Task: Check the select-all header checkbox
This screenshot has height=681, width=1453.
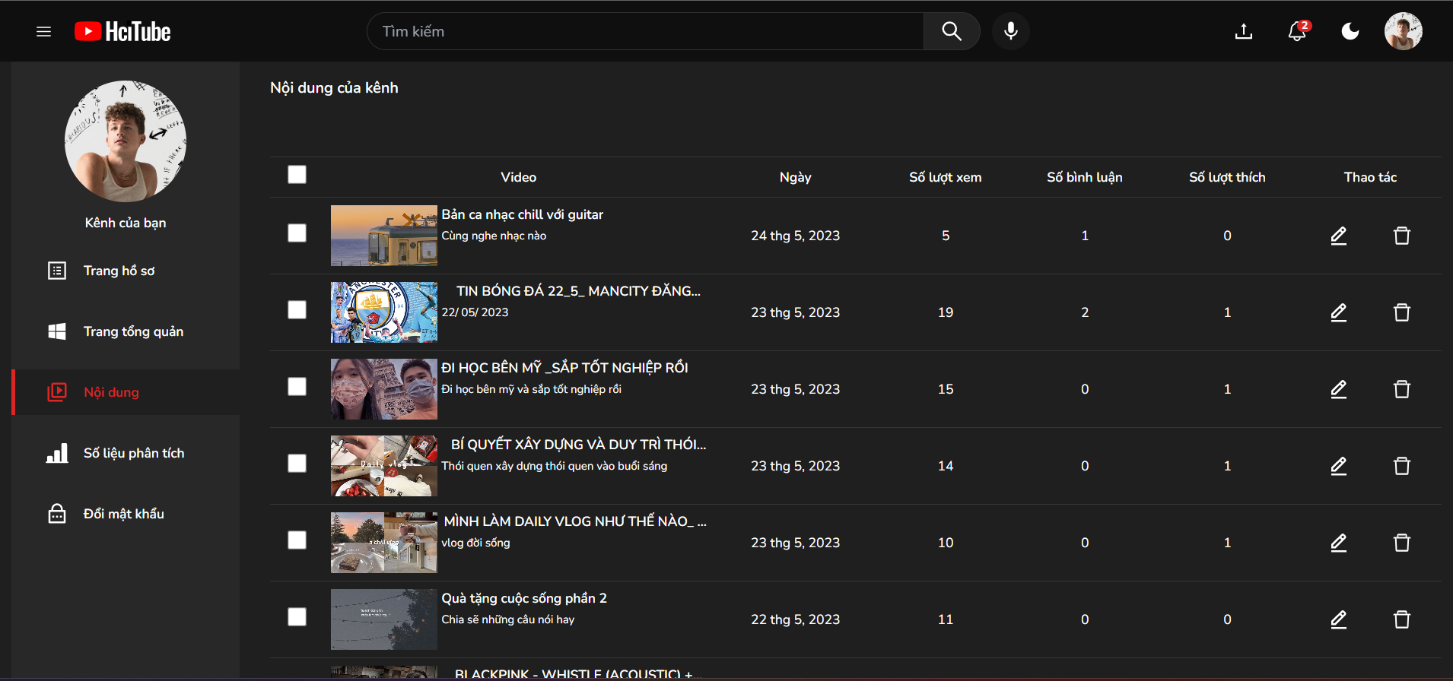Action: pyautogui.click(x=297, y=175)
